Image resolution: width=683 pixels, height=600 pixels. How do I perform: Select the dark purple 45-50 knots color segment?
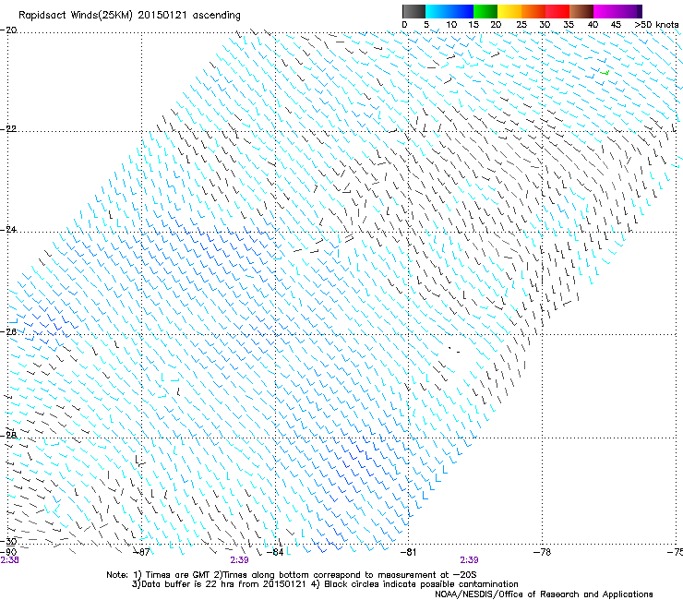tap(629, 11)
